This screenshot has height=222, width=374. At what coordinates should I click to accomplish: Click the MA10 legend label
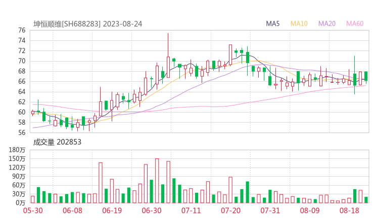(299, 24)
